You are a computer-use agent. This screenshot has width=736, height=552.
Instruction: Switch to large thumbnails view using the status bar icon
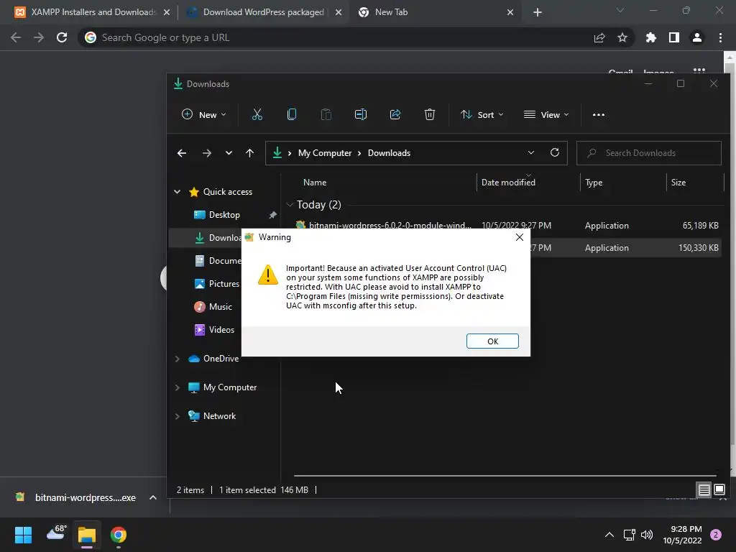[x=719, y=490]
